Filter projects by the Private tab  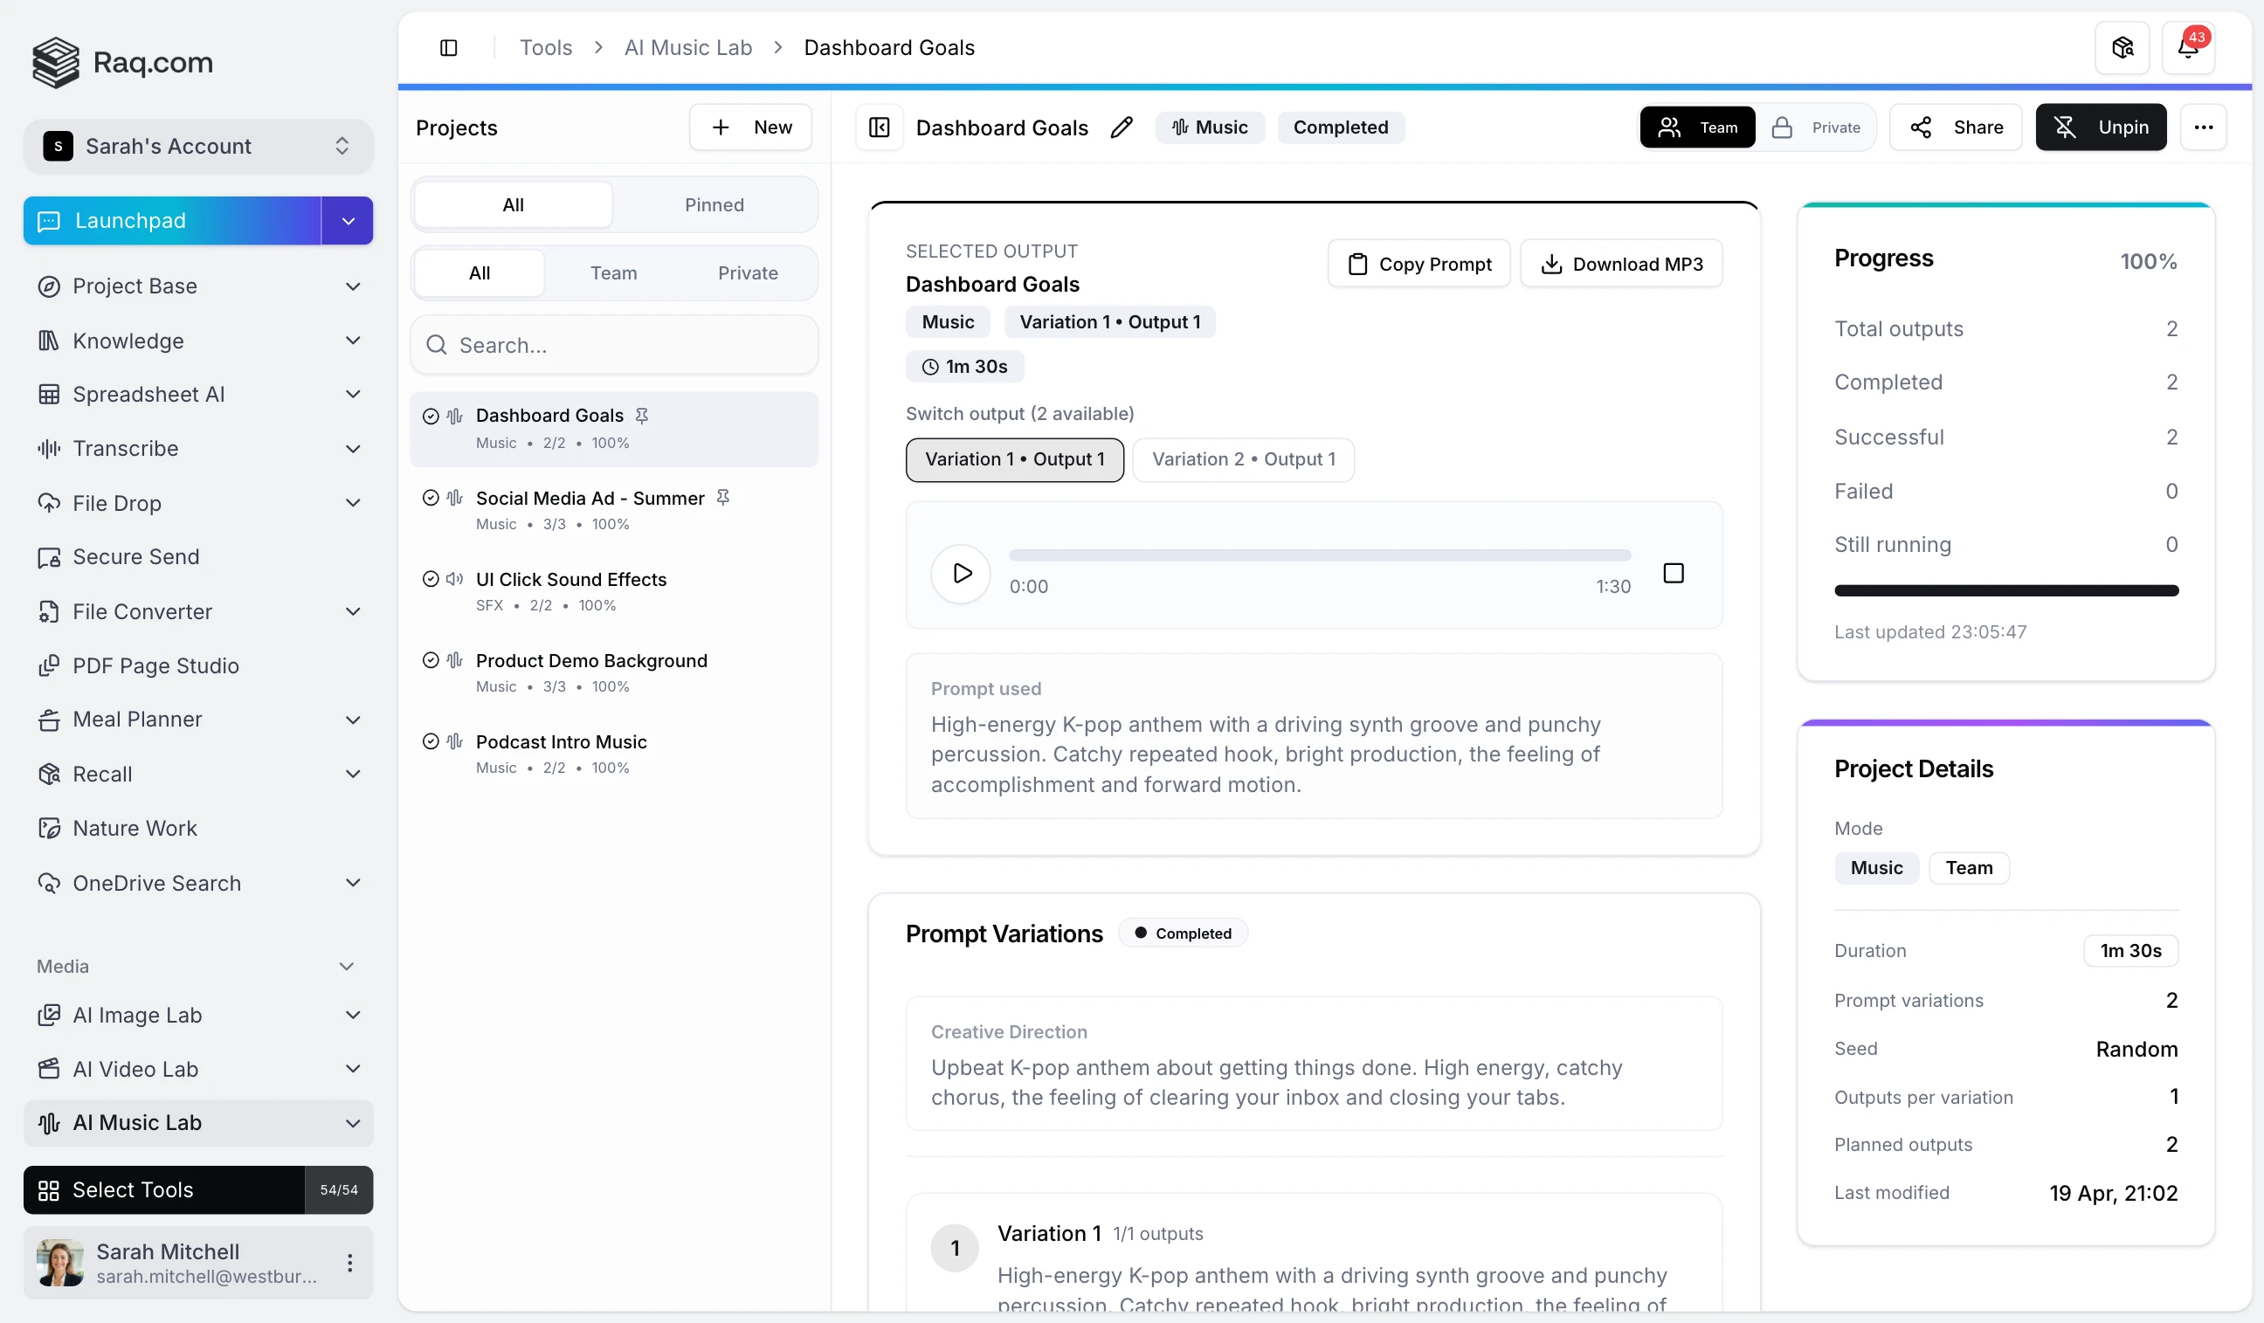748,273
